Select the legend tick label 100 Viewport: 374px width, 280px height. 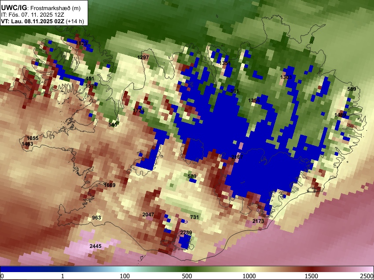[x=125, y=276]
